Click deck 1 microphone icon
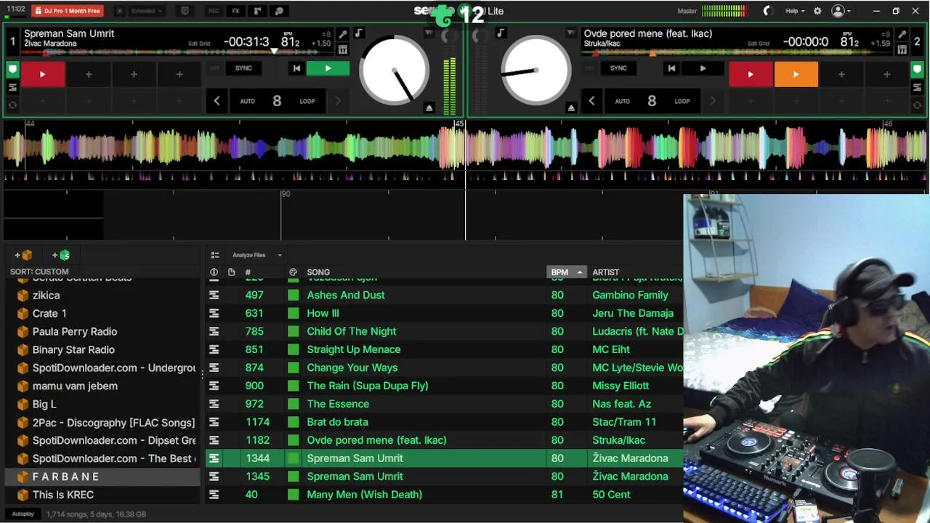930x523 pixels. 343,35
